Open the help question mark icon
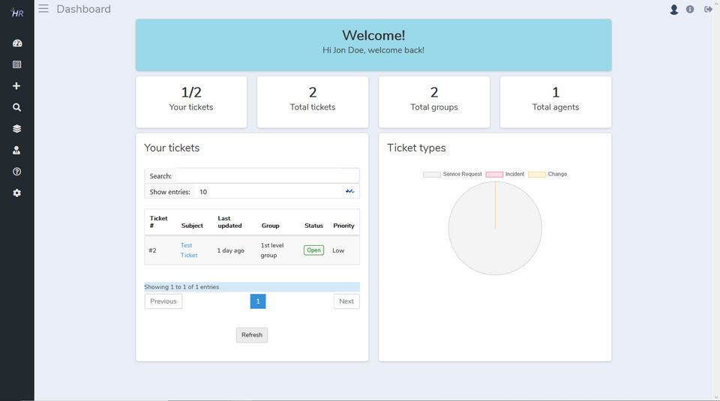This screenshot has height=401, width=720. (17, 172)
